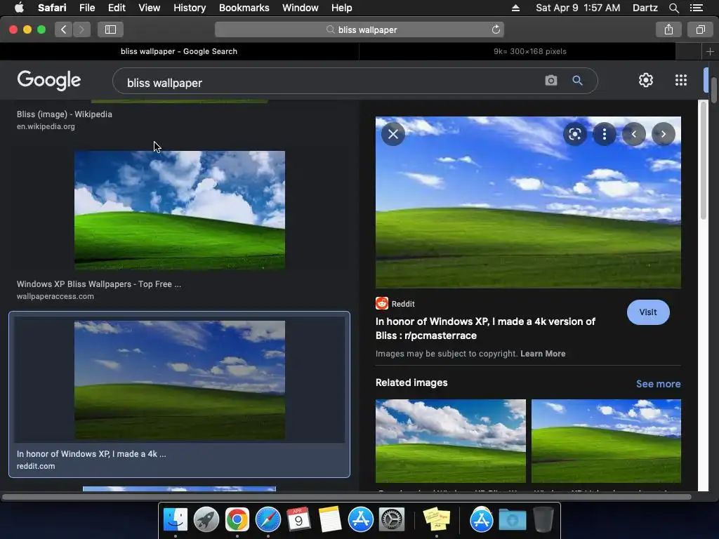Search inside image with Google Lens icon
The width and height of the screenshot is (719, 539).
click(x=574, y=134)
